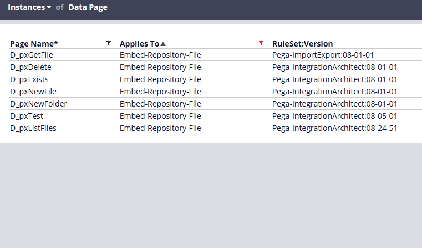422x248 pixels.
Task: Click the Applies To column header text
Action: click(139, 44)
